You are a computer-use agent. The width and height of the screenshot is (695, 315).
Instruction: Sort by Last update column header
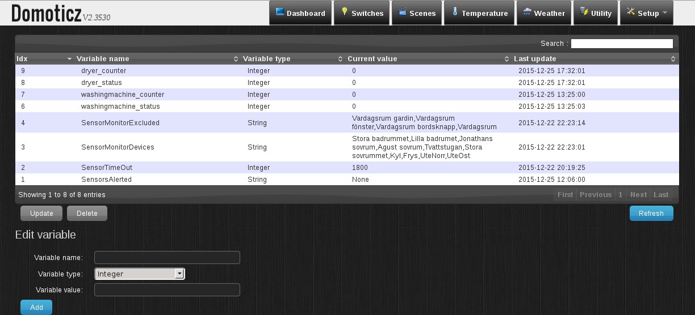point(535,59)
